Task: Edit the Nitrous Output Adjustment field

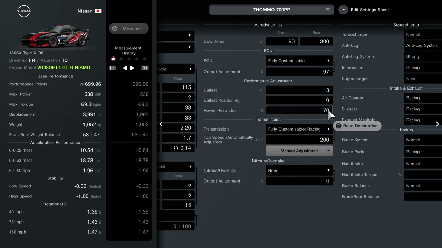Action: click(x=299, y=181)
